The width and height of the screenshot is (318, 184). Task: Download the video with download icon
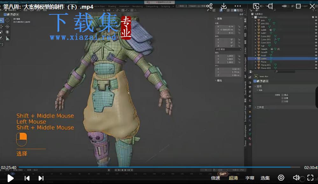[x=224, y=6]
